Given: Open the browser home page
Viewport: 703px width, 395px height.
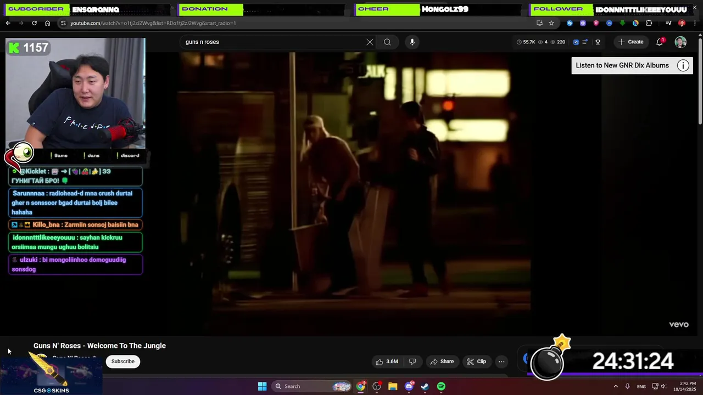Looking at the screenshot, I should (x=47, y=23).
